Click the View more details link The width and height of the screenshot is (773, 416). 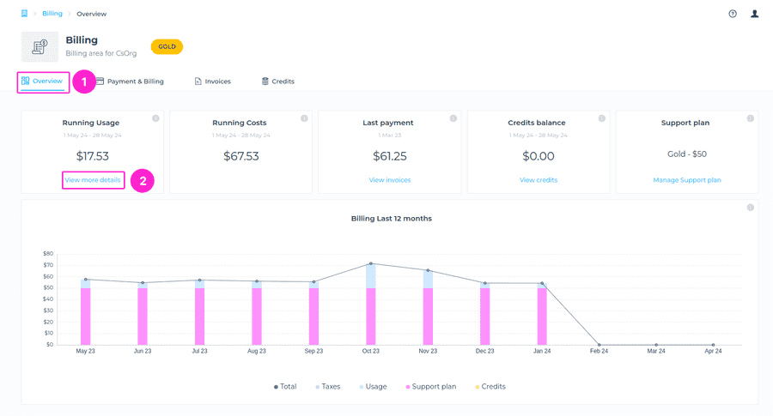tap(93, 180)
